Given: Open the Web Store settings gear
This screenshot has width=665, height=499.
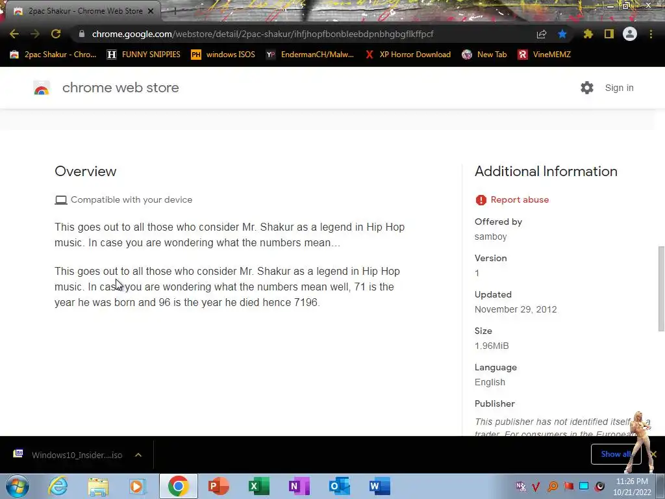Looking at the screenshot, I should (587, 88).
